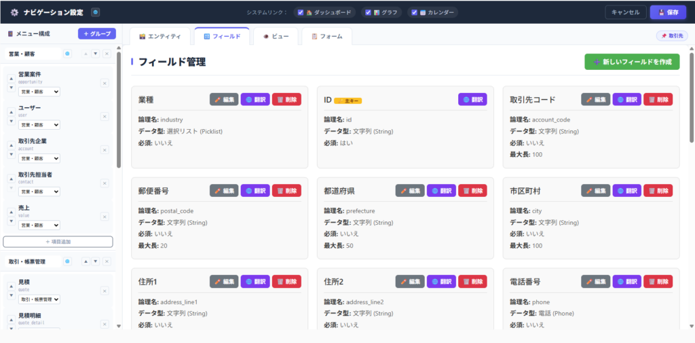
Task: Move 見積 item down
Action: tap(11, 295)
